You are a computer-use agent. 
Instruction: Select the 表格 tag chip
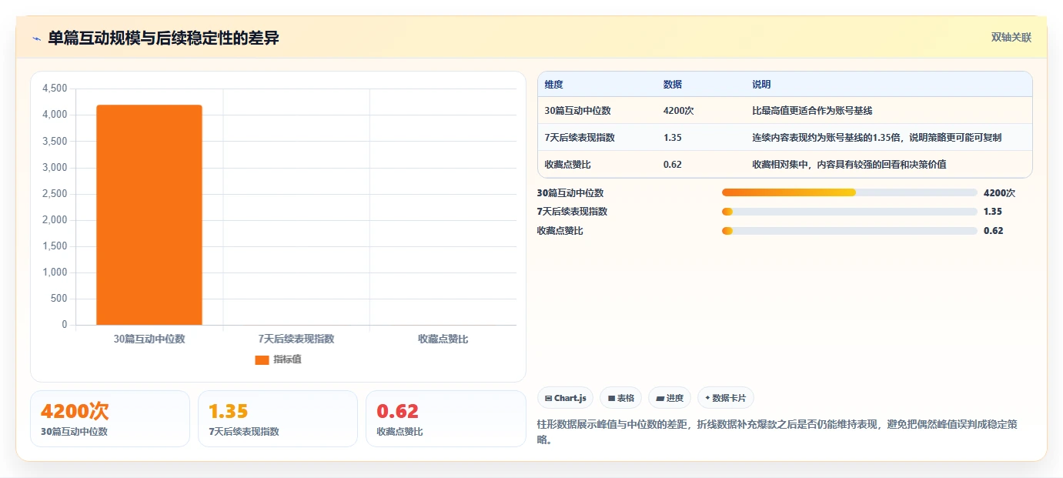coord(620,398)
